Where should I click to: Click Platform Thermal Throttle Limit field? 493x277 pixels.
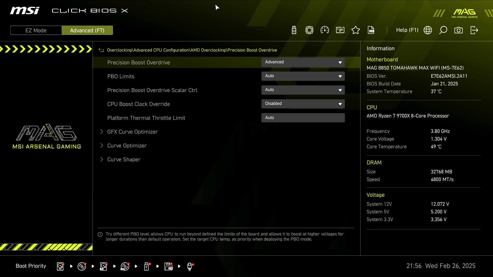(x=303, y=118)
